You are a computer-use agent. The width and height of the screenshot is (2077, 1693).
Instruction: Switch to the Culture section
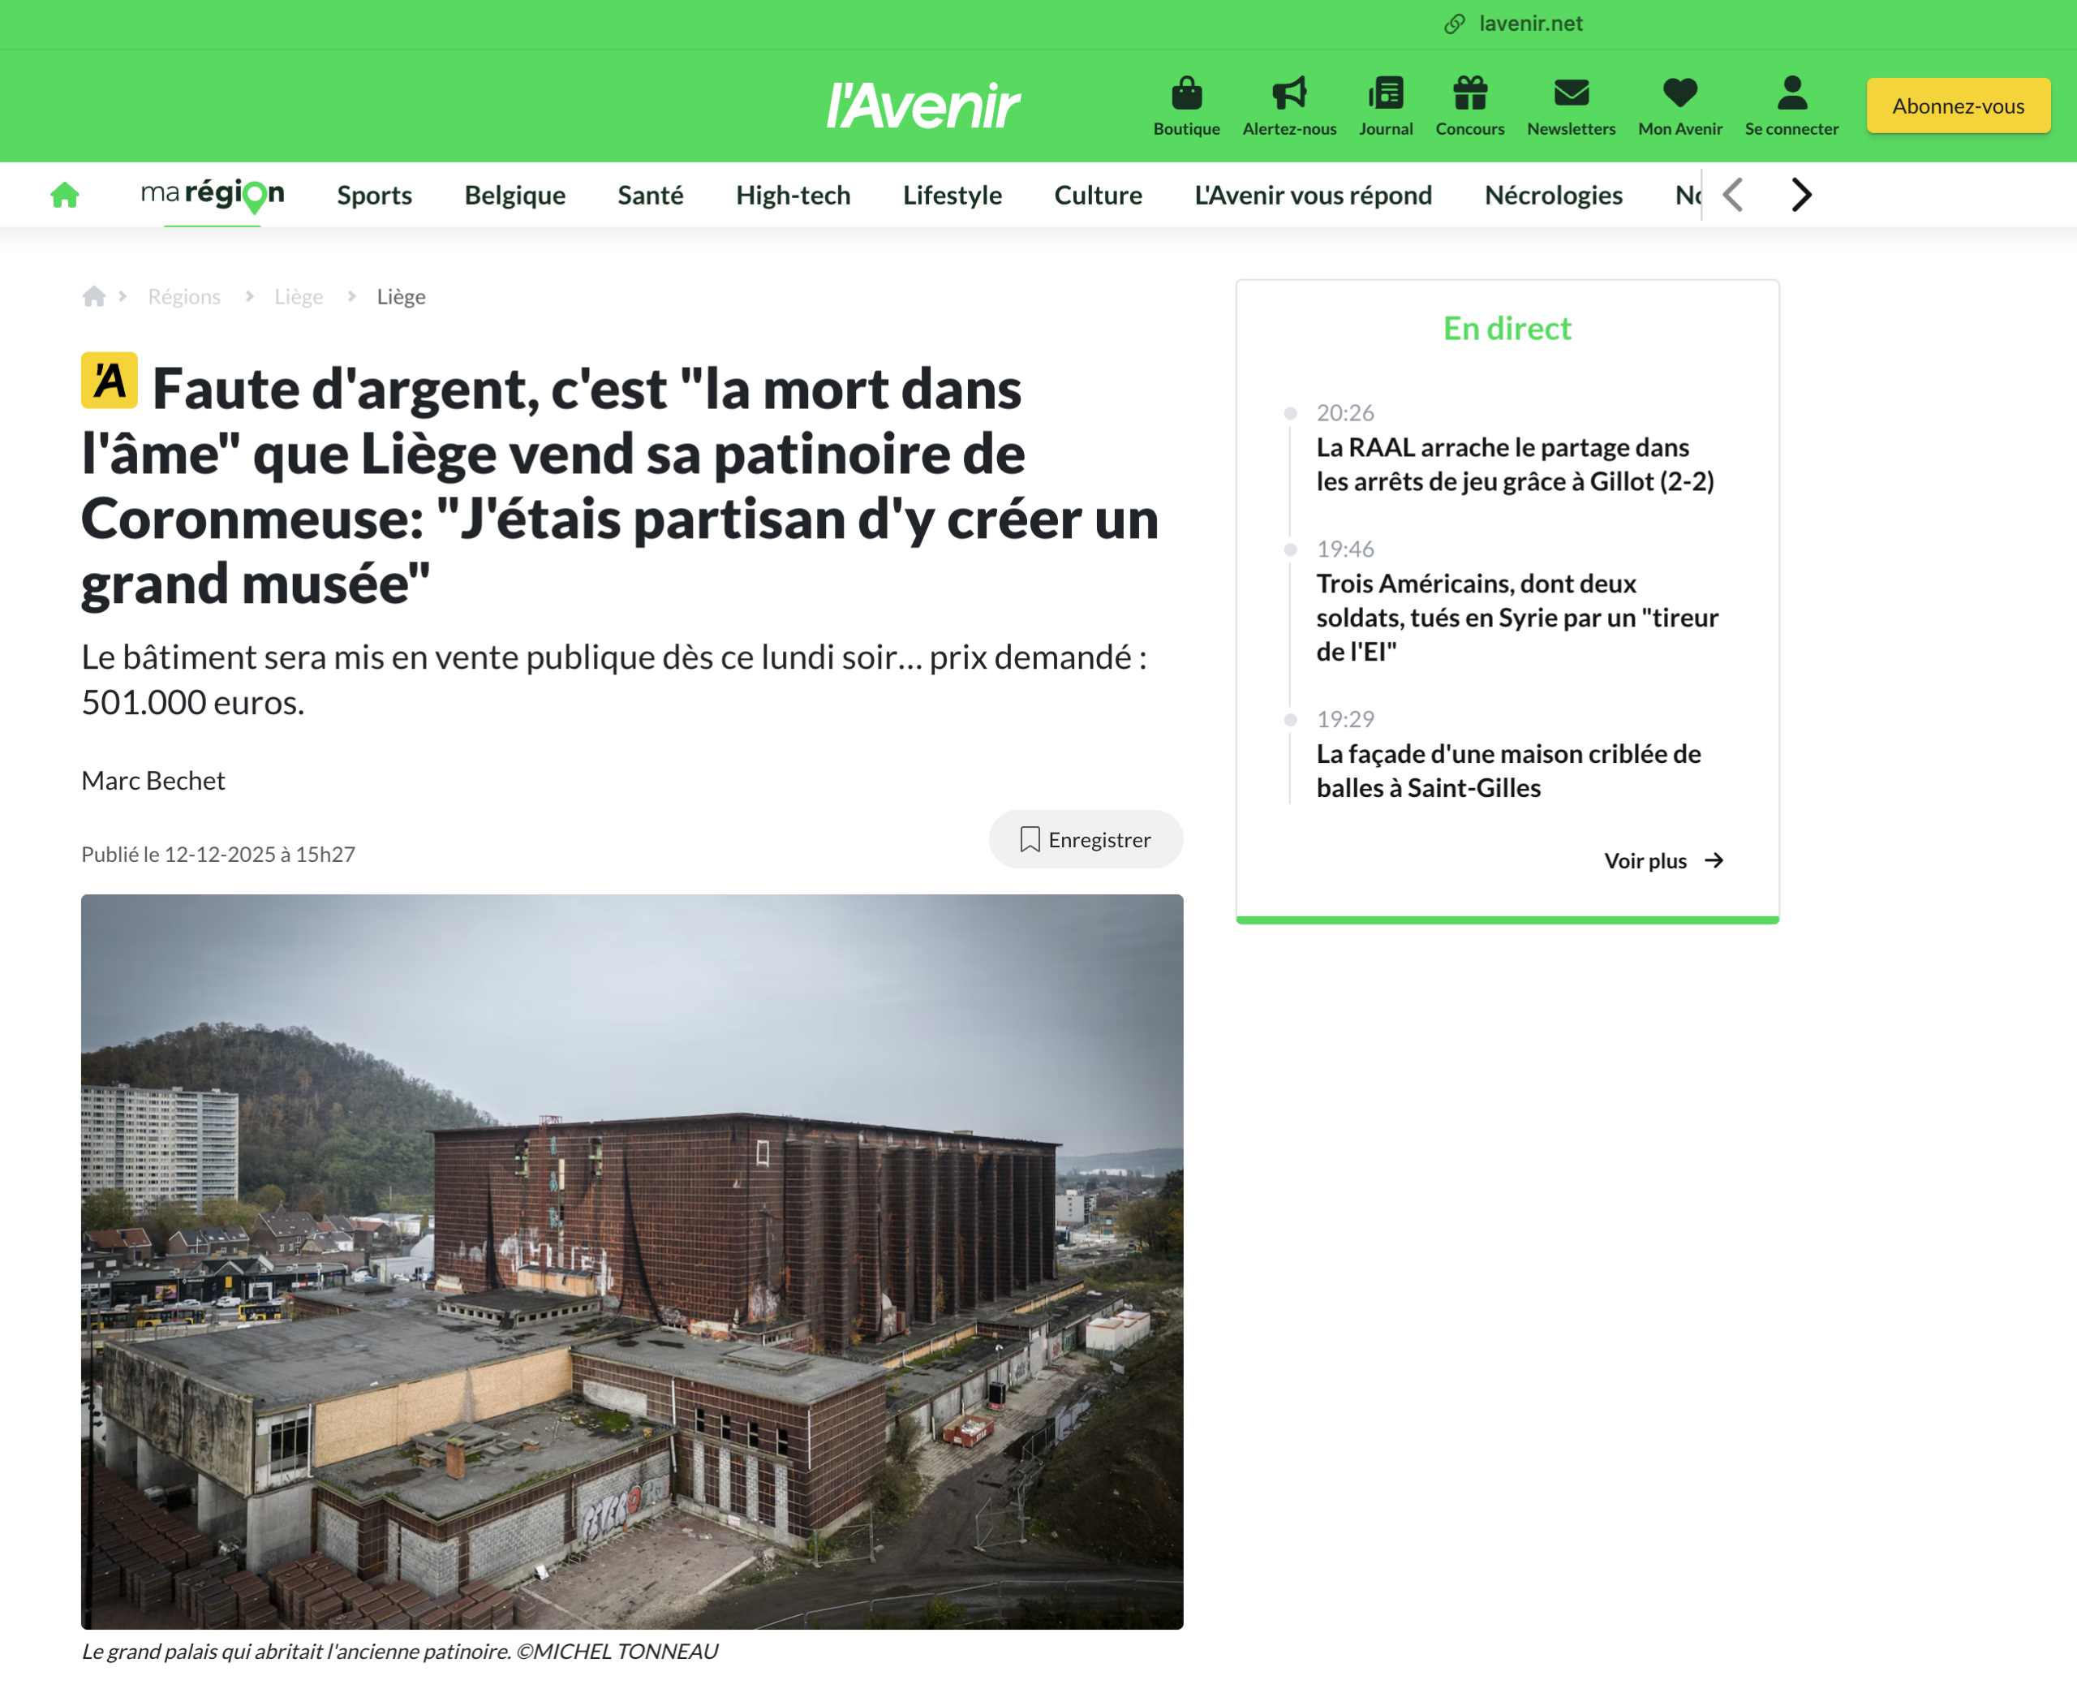coord(1098,195)
